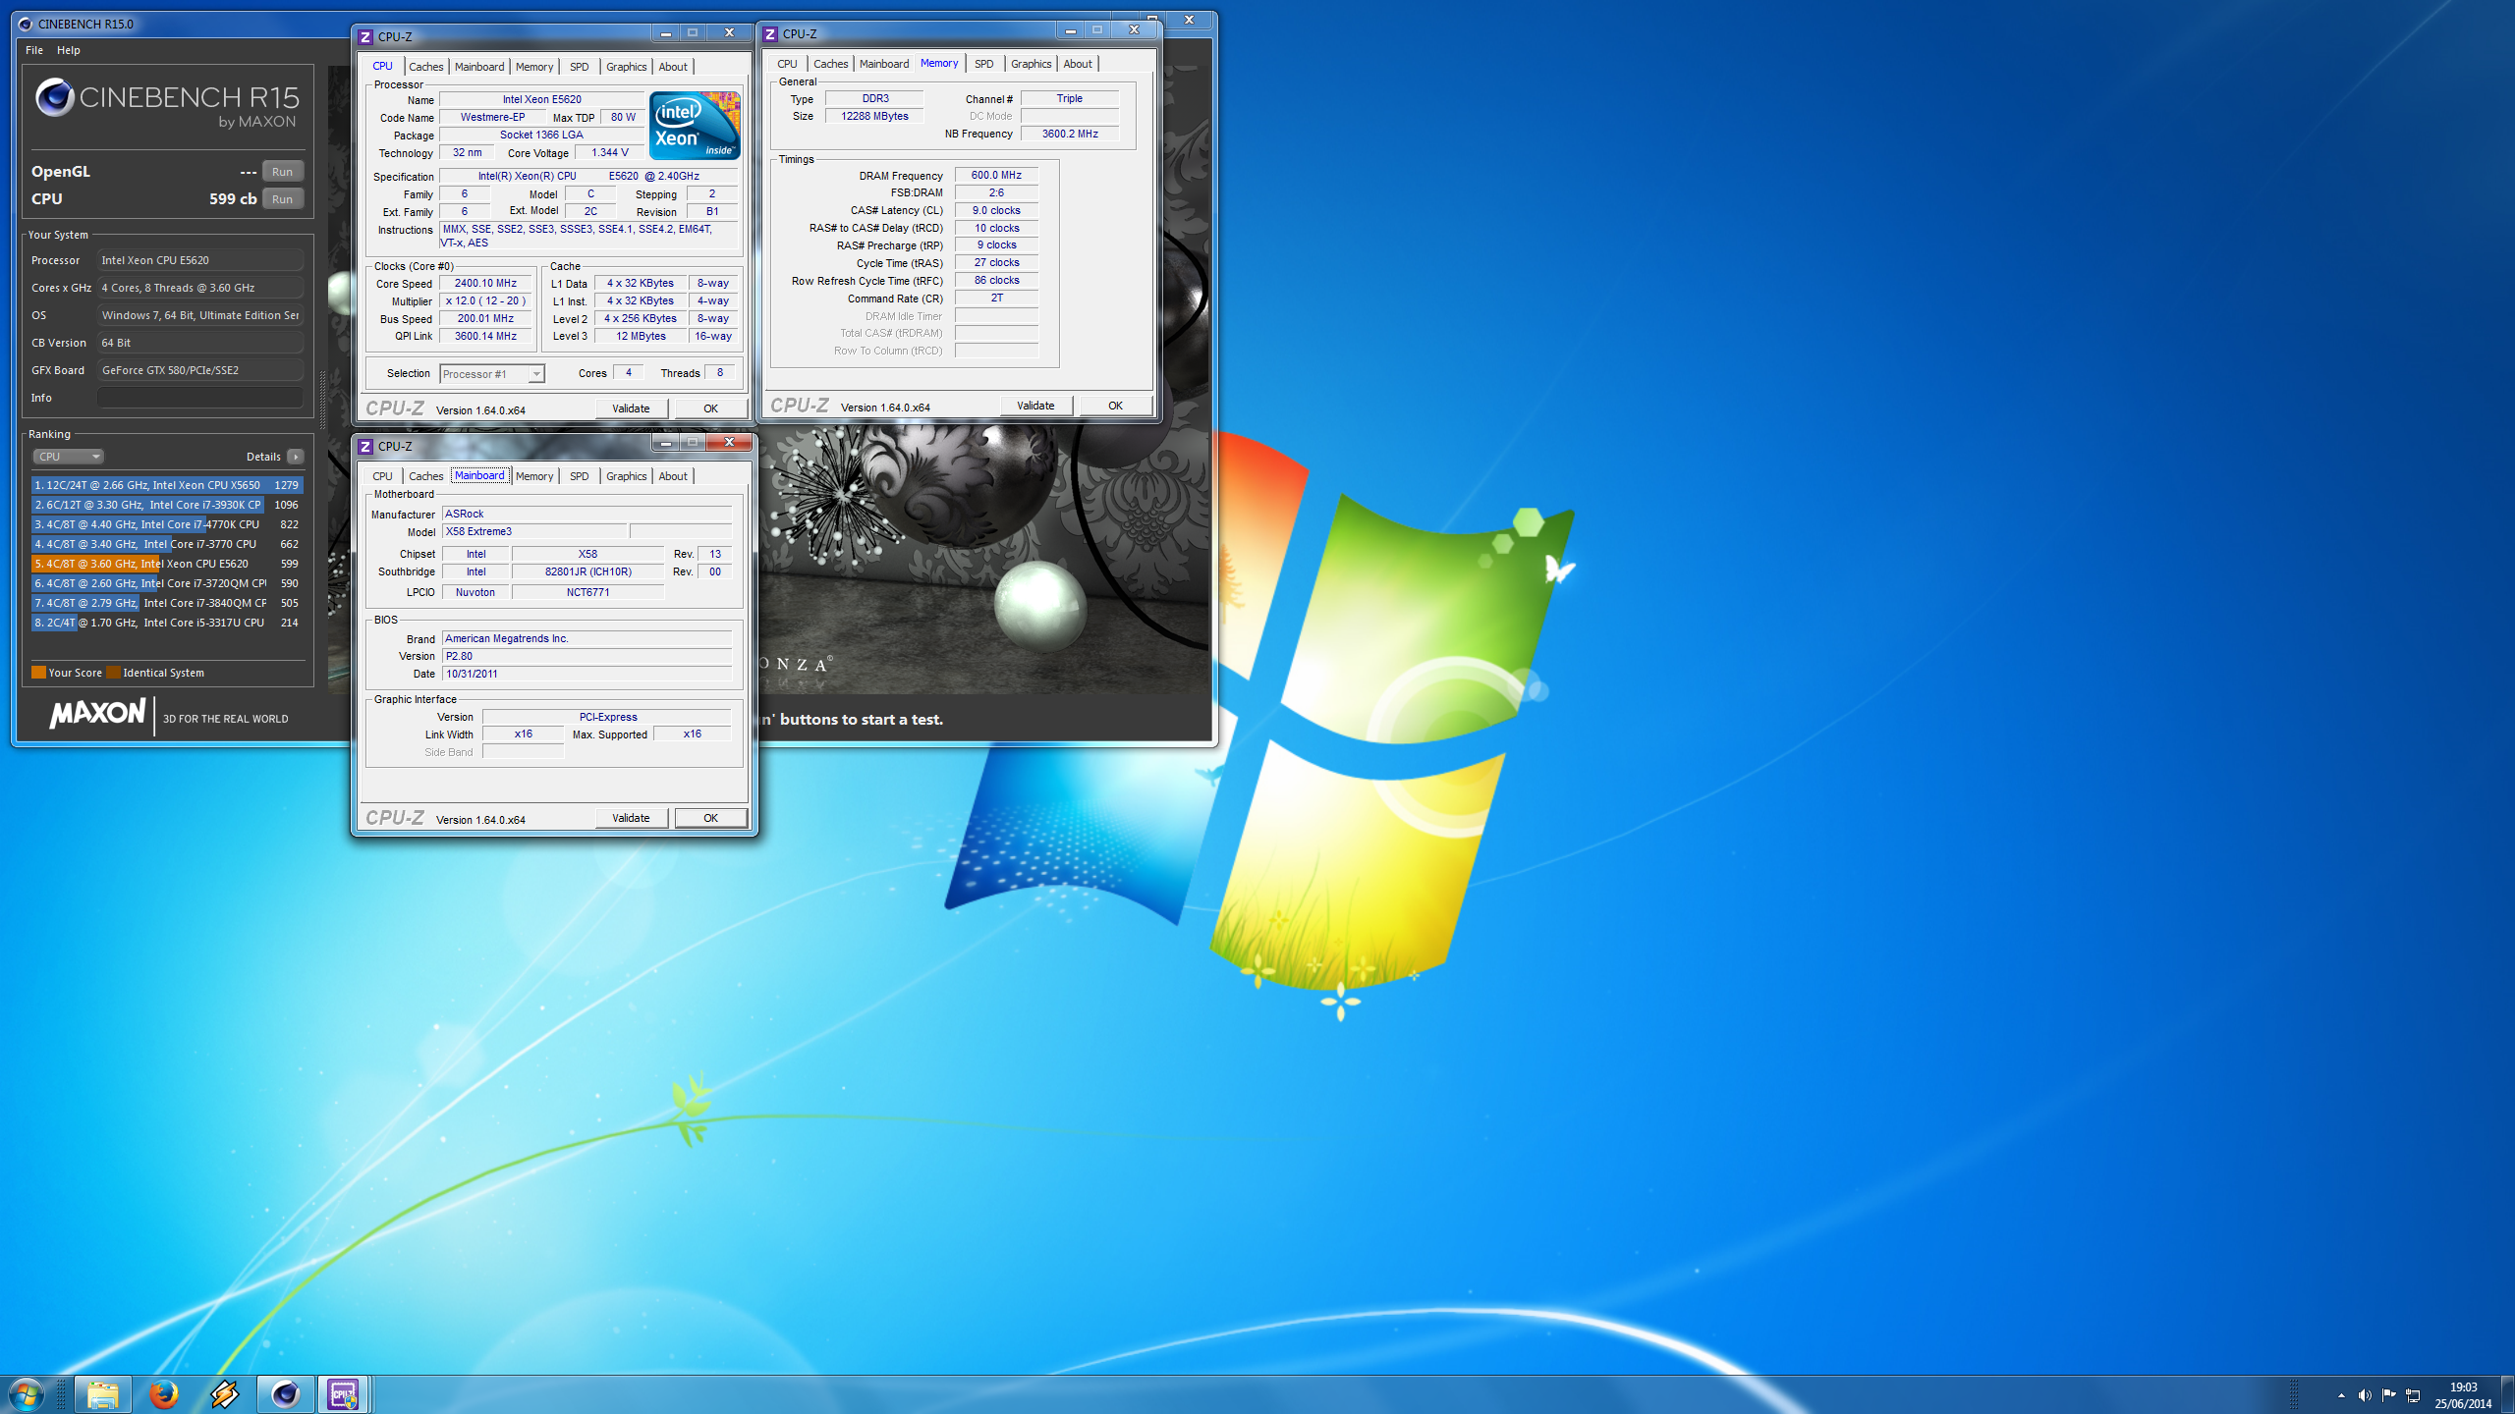2515x1414 pixels.
Task: Switch to Cinebench in the taskbar
Action: click(x=285, y=1394)
